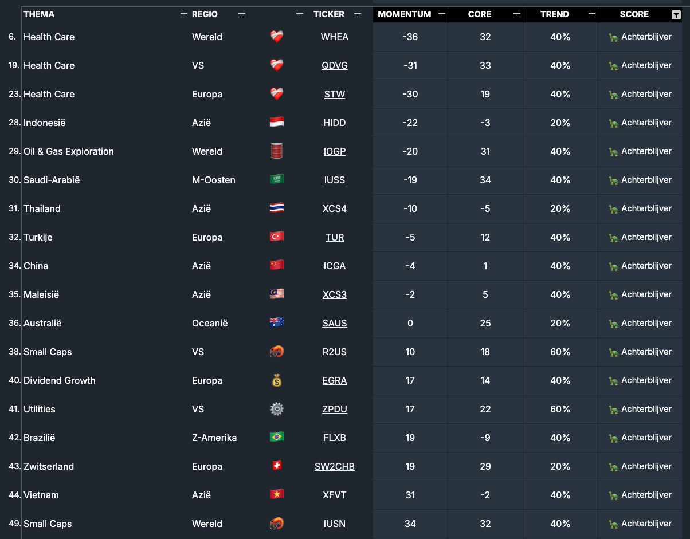Image resolution: width=690 pixels, height=539 pixels.
Task: Click the heart icon in the WHEA row
Action: click(x=277, y=37)
